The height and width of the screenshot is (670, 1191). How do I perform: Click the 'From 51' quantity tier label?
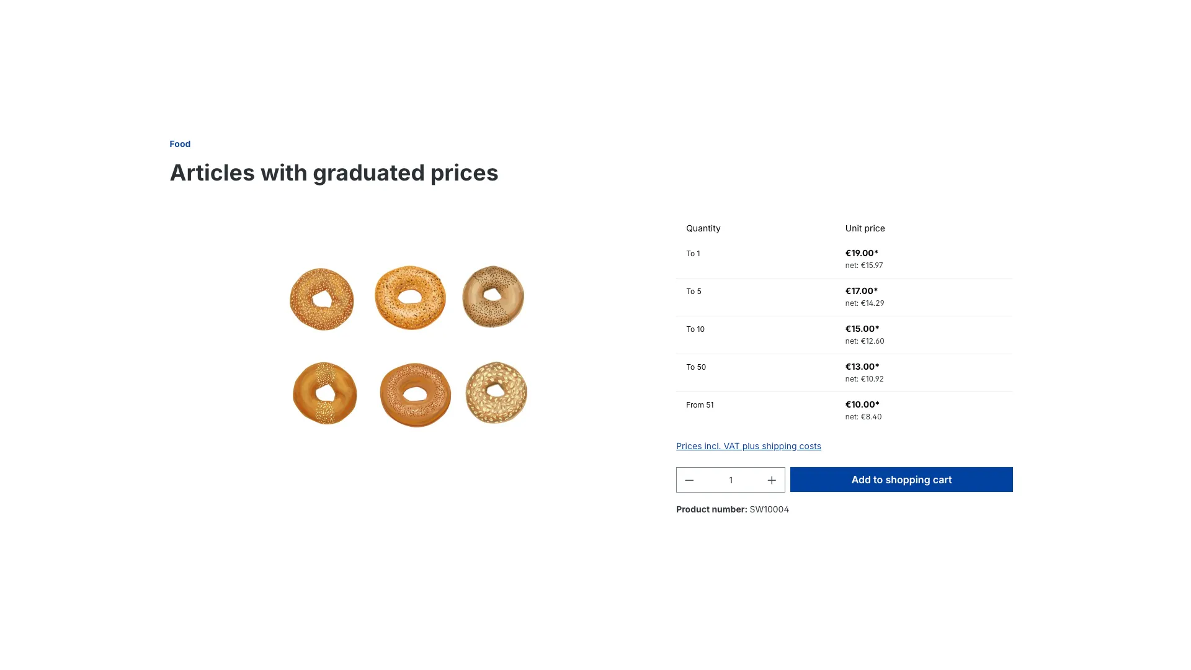point(700,405)
